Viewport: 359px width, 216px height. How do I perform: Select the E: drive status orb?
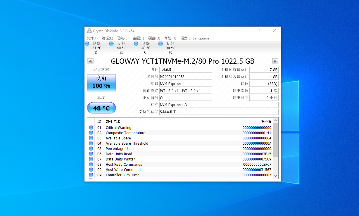[x=111, y=44]
